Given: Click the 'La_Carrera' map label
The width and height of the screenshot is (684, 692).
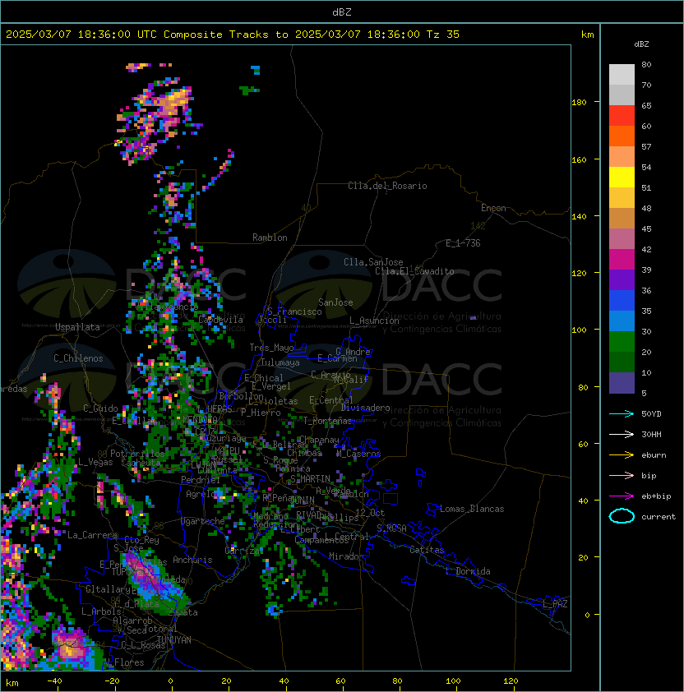Looking at the screenshot, I should [x=92, y=535].
